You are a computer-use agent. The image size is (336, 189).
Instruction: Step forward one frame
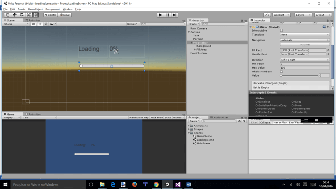point(175,15)
